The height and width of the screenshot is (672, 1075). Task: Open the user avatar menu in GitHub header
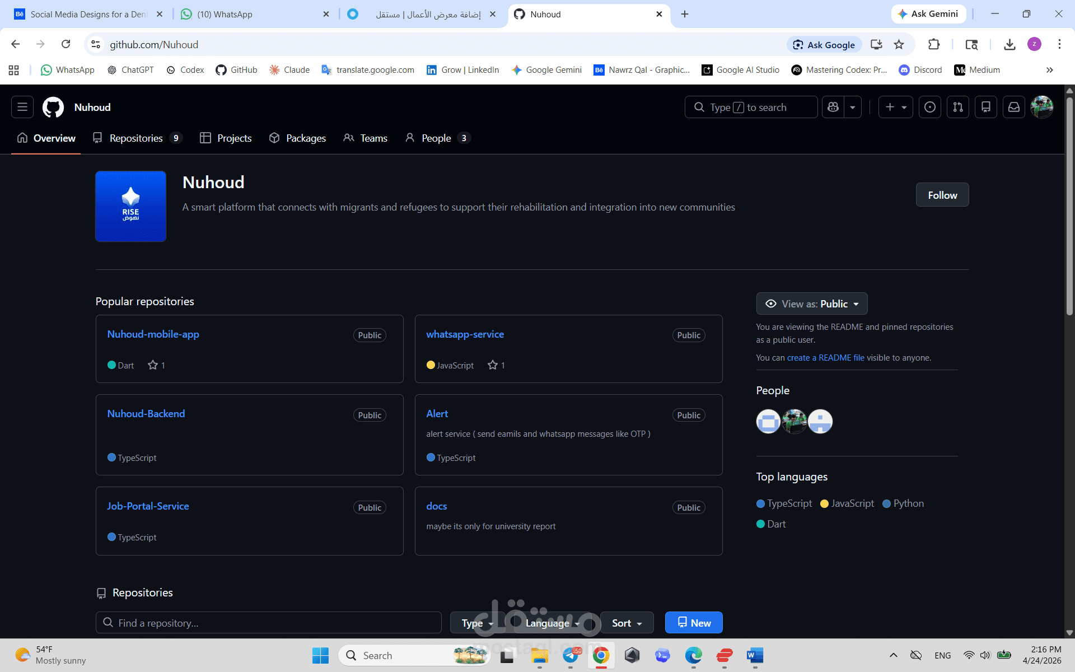tap(1042, 107)
